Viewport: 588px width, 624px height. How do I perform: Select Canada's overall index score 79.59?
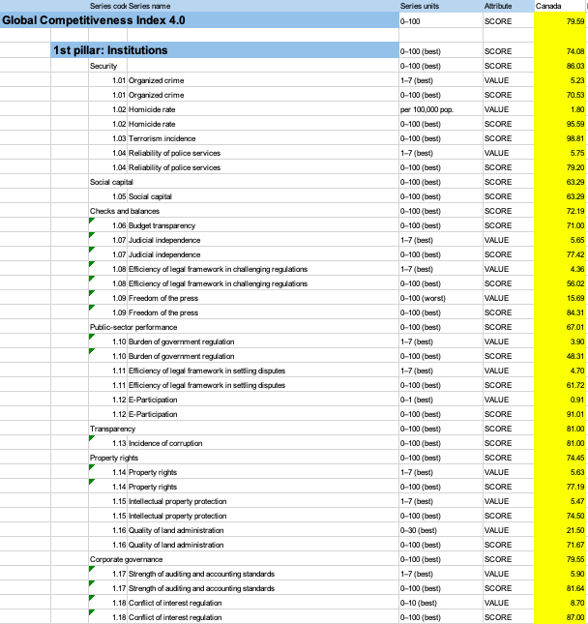click(560, 21)
